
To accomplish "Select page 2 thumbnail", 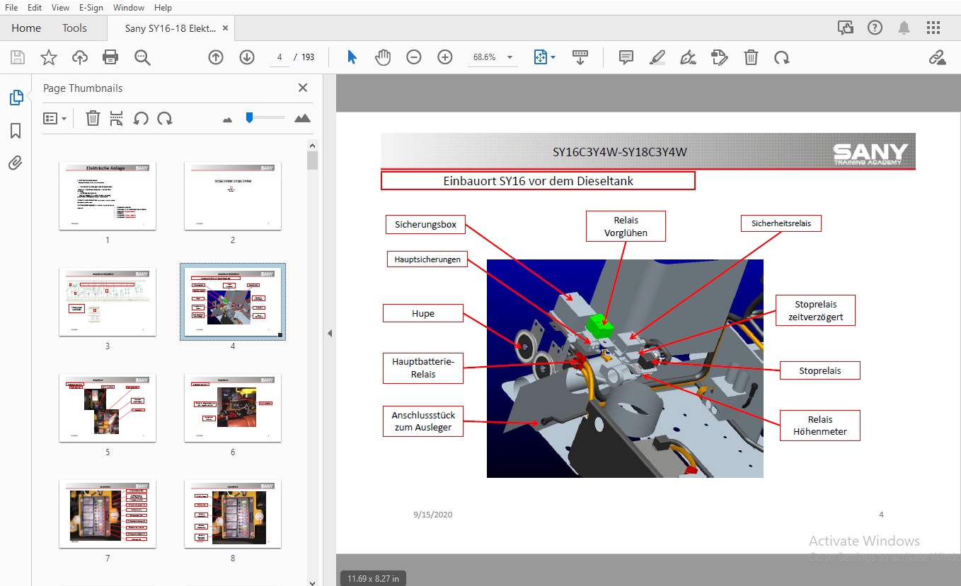I will 233,196.
